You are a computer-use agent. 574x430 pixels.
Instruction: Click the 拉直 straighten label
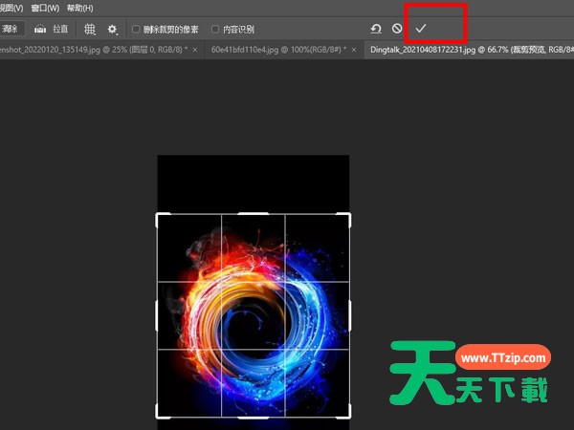point(60,29)
